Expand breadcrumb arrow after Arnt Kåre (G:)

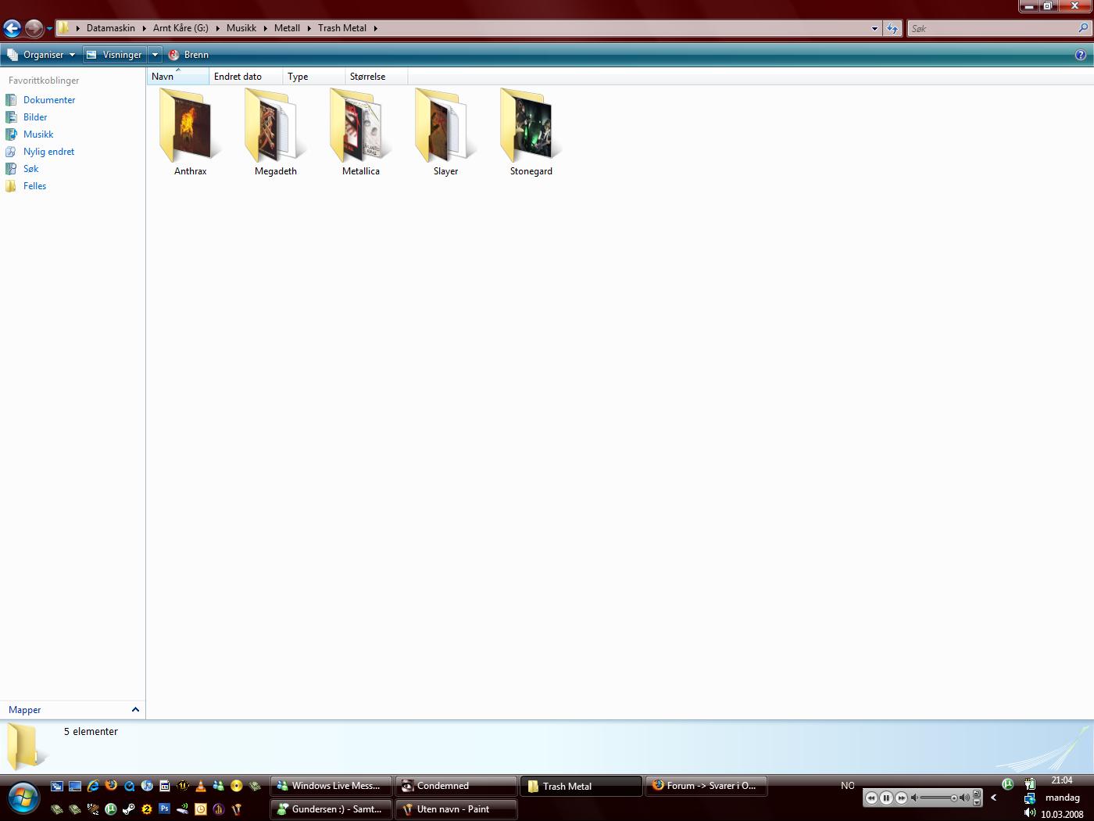pos(218,28)
